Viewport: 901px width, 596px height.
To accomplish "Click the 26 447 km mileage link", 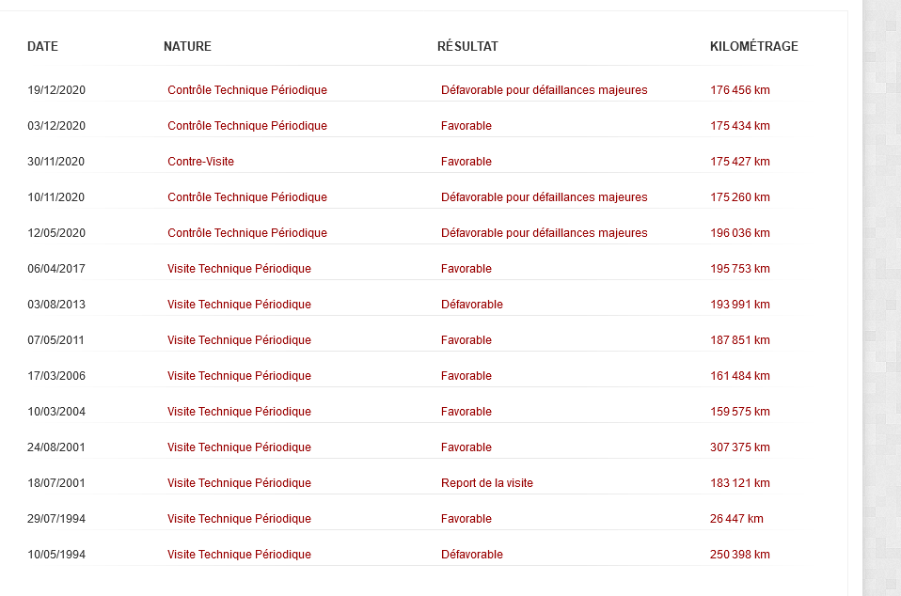I will click(736, 519).
